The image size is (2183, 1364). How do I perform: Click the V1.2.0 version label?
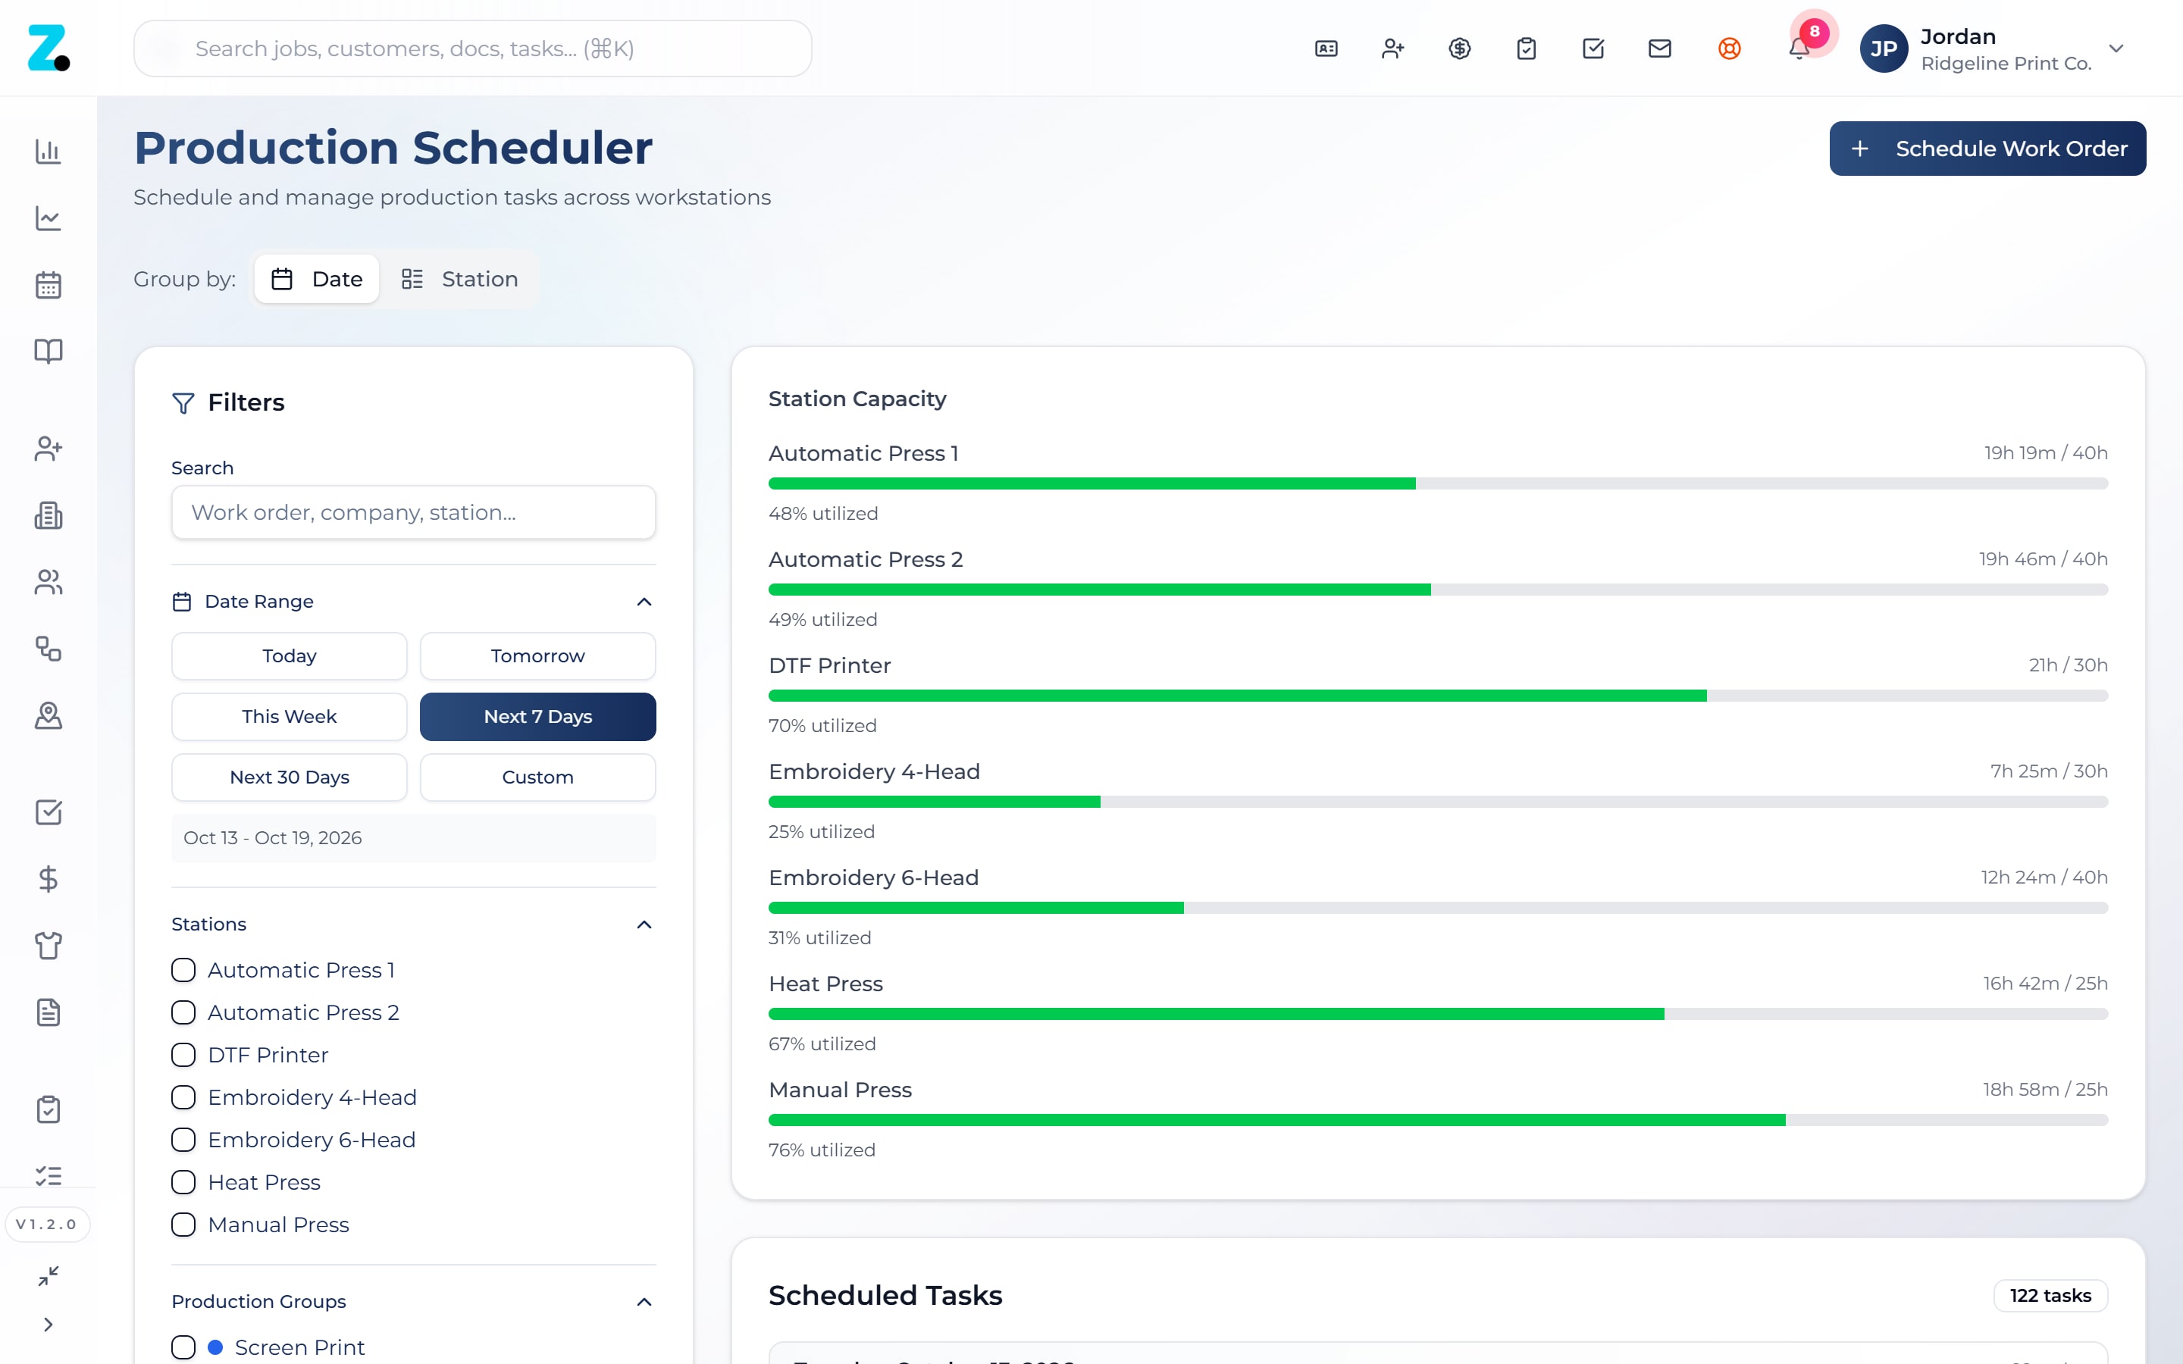pos(47,1224)
